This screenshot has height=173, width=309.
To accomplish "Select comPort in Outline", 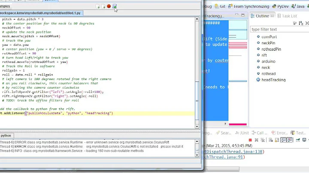I will [269, 37].
